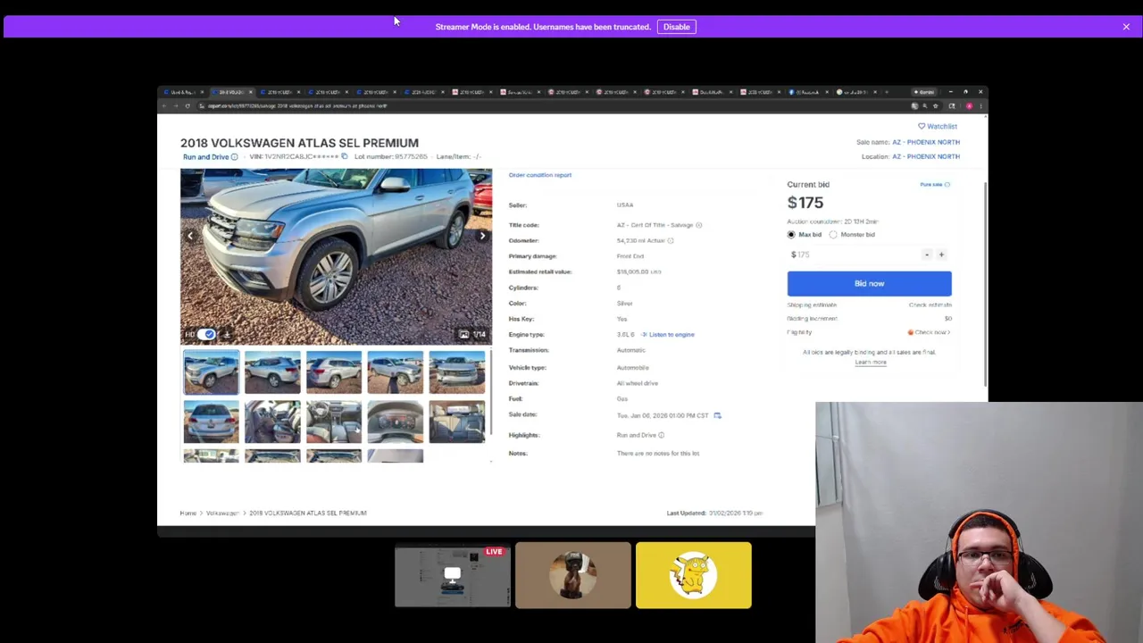Viewport: 1143px width, 643px height.
Task: Show Odometer info tooltip
Action: point(671,240)
